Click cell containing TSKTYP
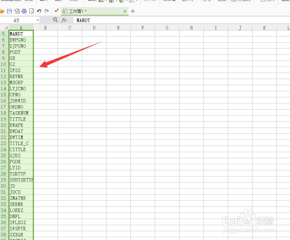Viewport: 290px width, 240px height. pos(21,174)
